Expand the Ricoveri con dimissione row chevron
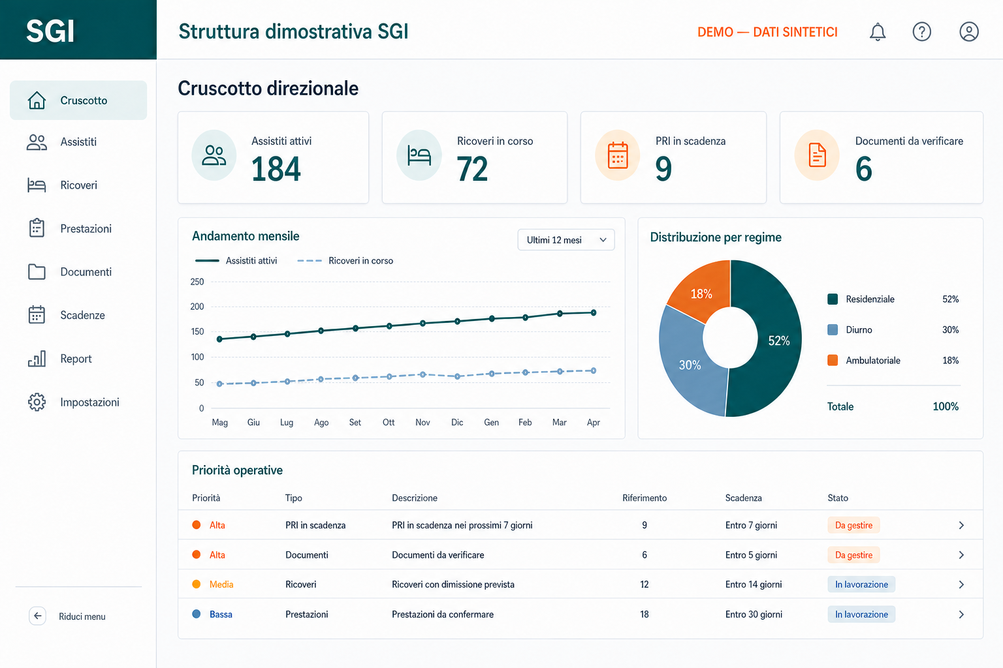Screen dimensions: 1003x668 [x=961, y=584]
